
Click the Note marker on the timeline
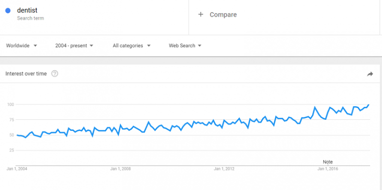click(x=328, y=162)
